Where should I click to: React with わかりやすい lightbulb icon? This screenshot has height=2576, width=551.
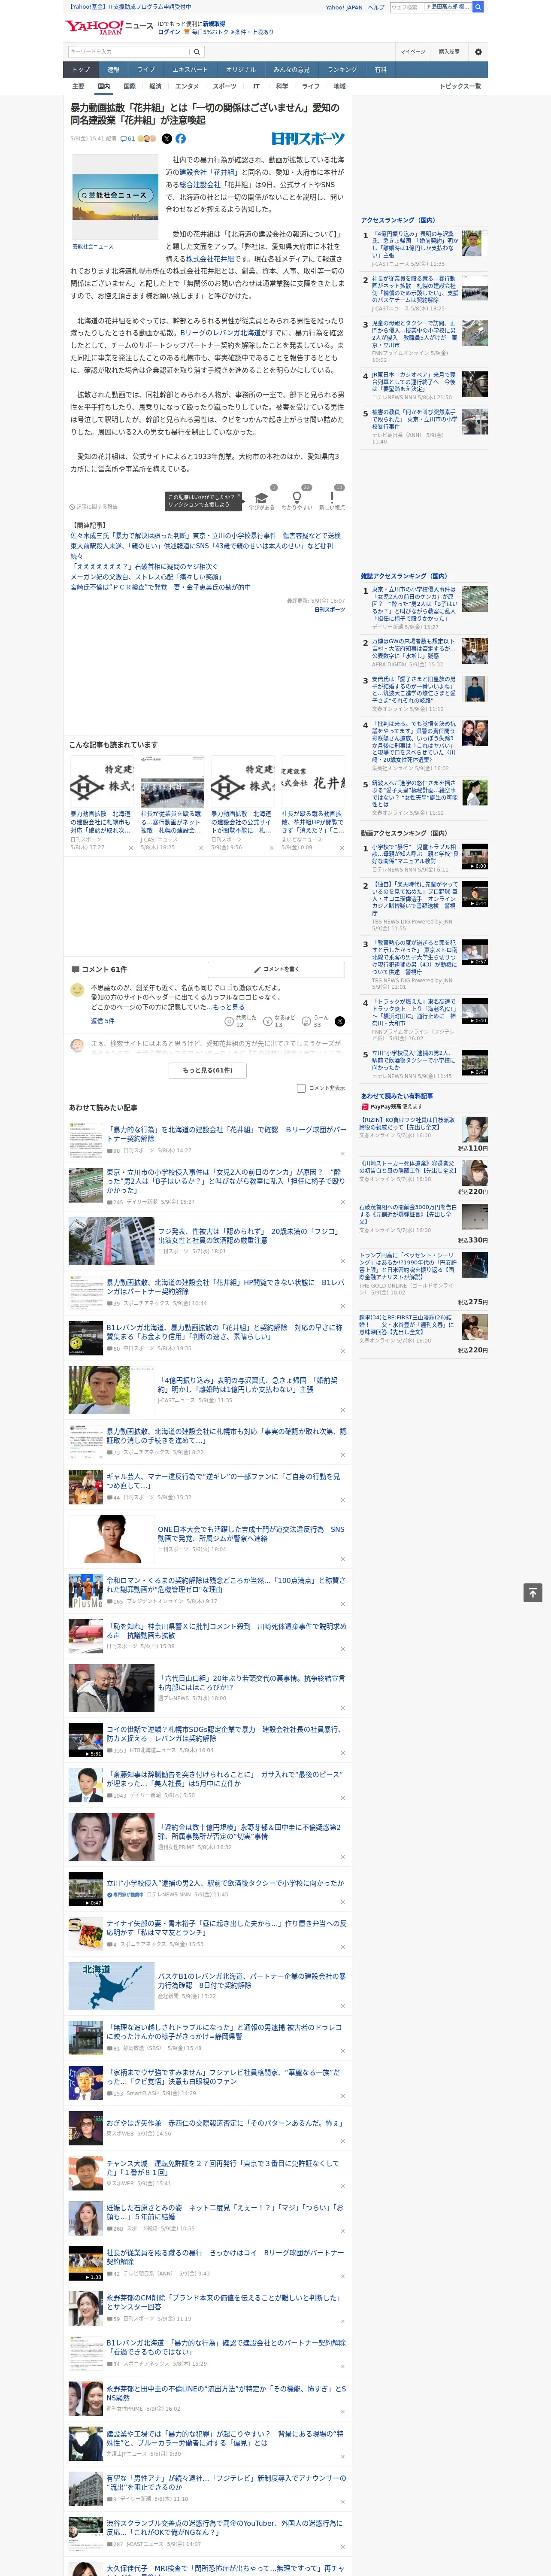pos(297,497)
